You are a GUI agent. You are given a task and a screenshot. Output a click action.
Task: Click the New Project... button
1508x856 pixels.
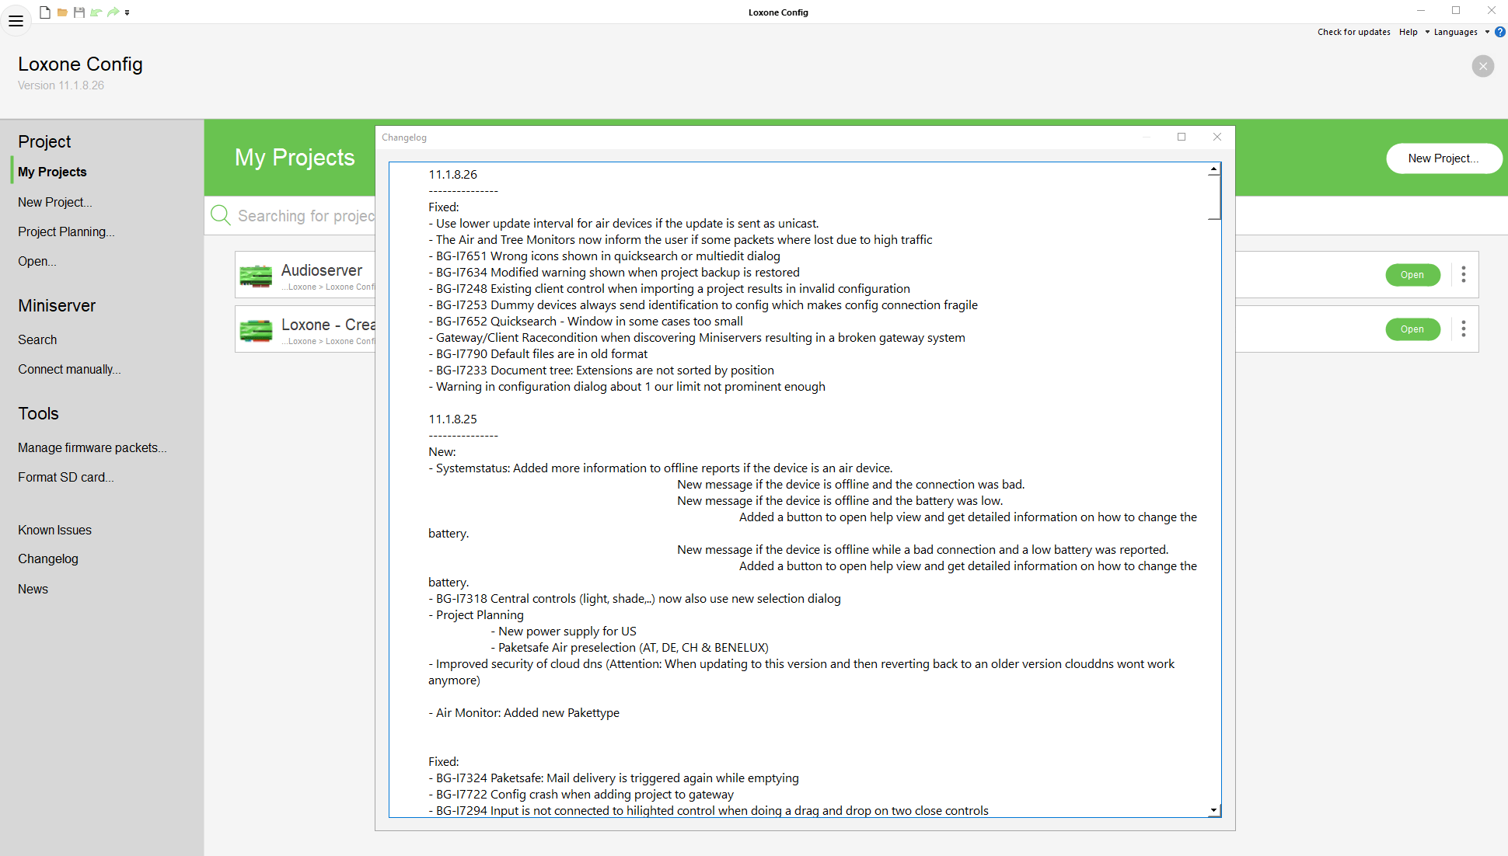click(1443, 158)
